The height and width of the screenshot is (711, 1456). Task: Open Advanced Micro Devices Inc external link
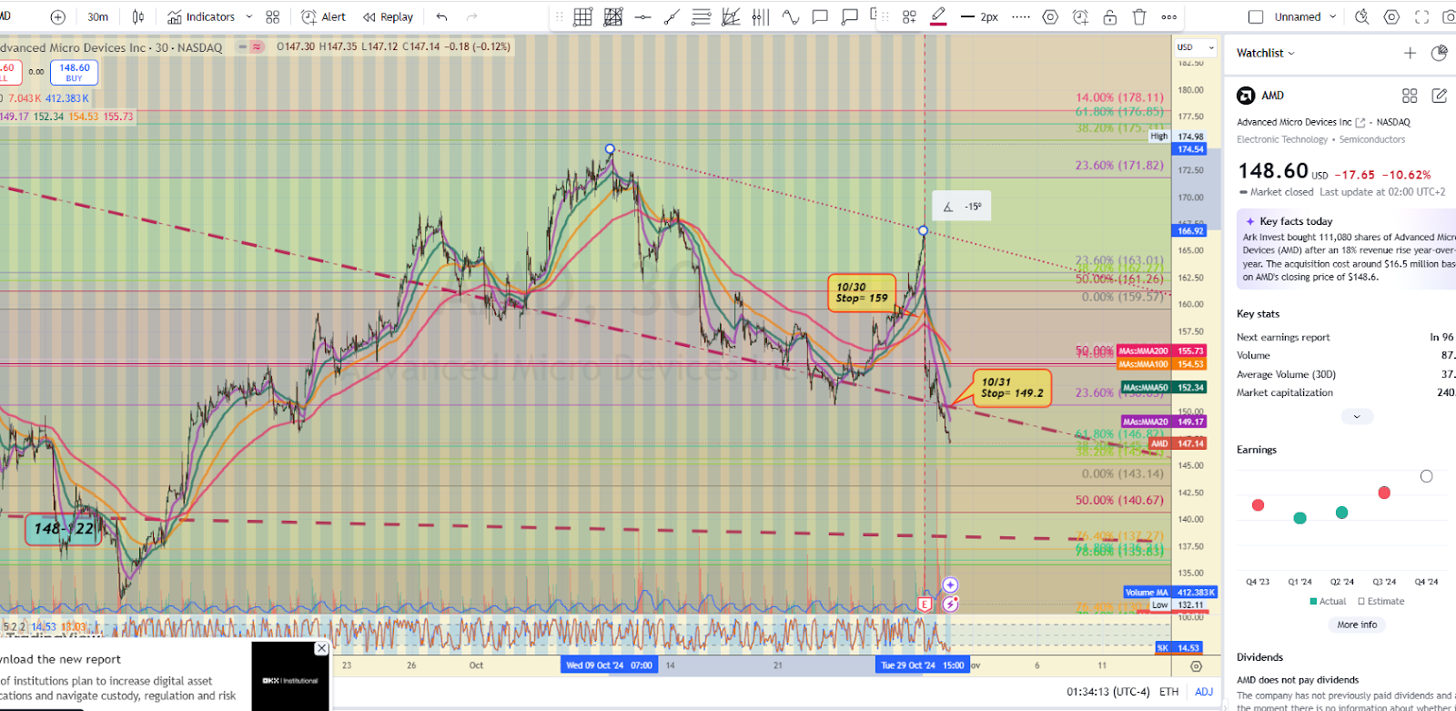[x=1360, y=122]
